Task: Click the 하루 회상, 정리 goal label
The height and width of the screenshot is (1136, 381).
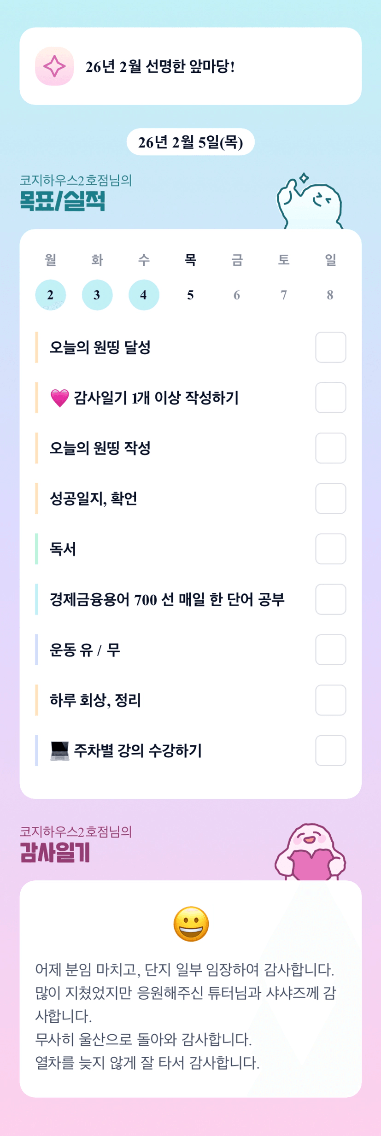Action: [x=95, y=700]
